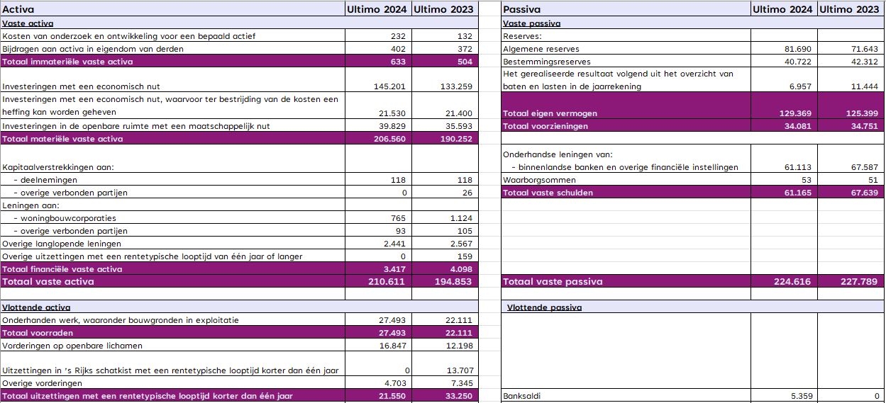Click the 'Algemene reserves' row label
The height and width of the screenshot is (403, 886).
tap(541, 49)
